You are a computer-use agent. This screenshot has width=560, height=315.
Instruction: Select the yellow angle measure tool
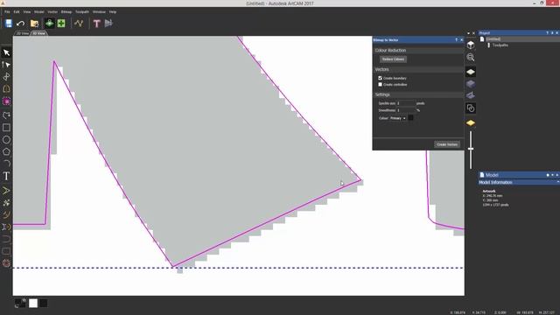tap(6, 191)
